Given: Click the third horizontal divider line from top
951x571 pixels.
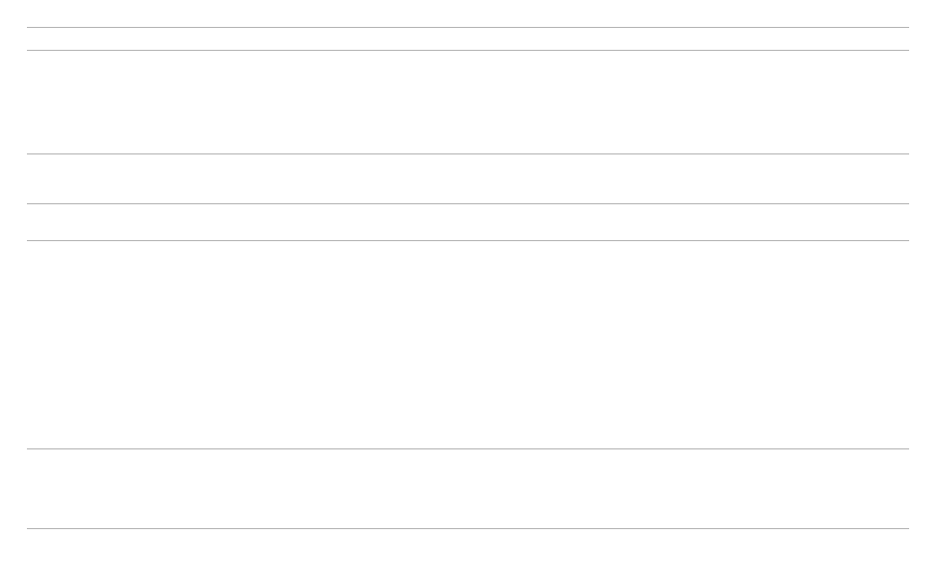Looking at the screenshot, I should pyautogui.click(x=468, y=153).
